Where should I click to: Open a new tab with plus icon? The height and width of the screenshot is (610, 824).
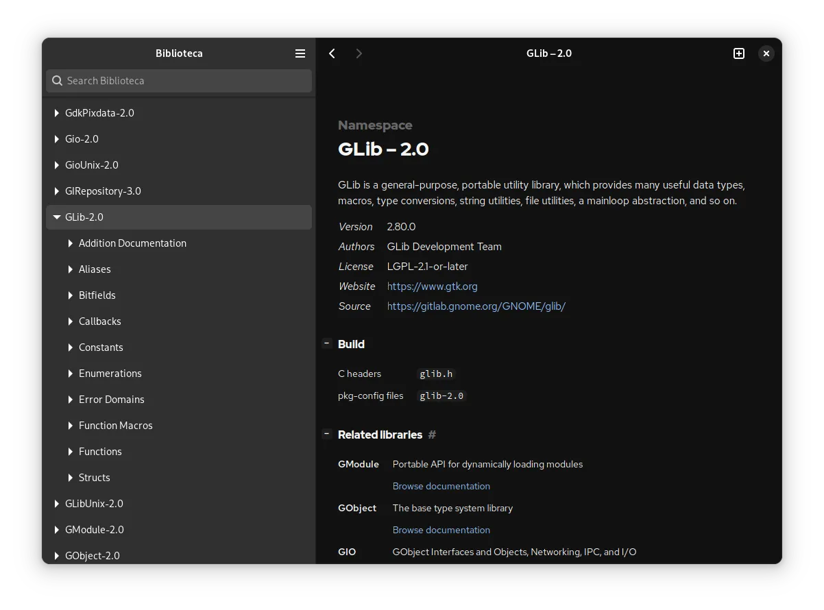(x=739, y=53)
